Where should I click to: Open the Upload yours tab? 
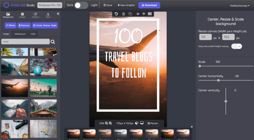(20, 34)
